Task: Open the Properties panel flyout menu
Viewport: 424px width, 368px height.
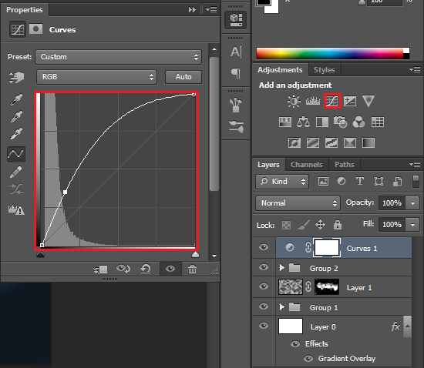Action: pyautogui.click(x=211, y=10)
